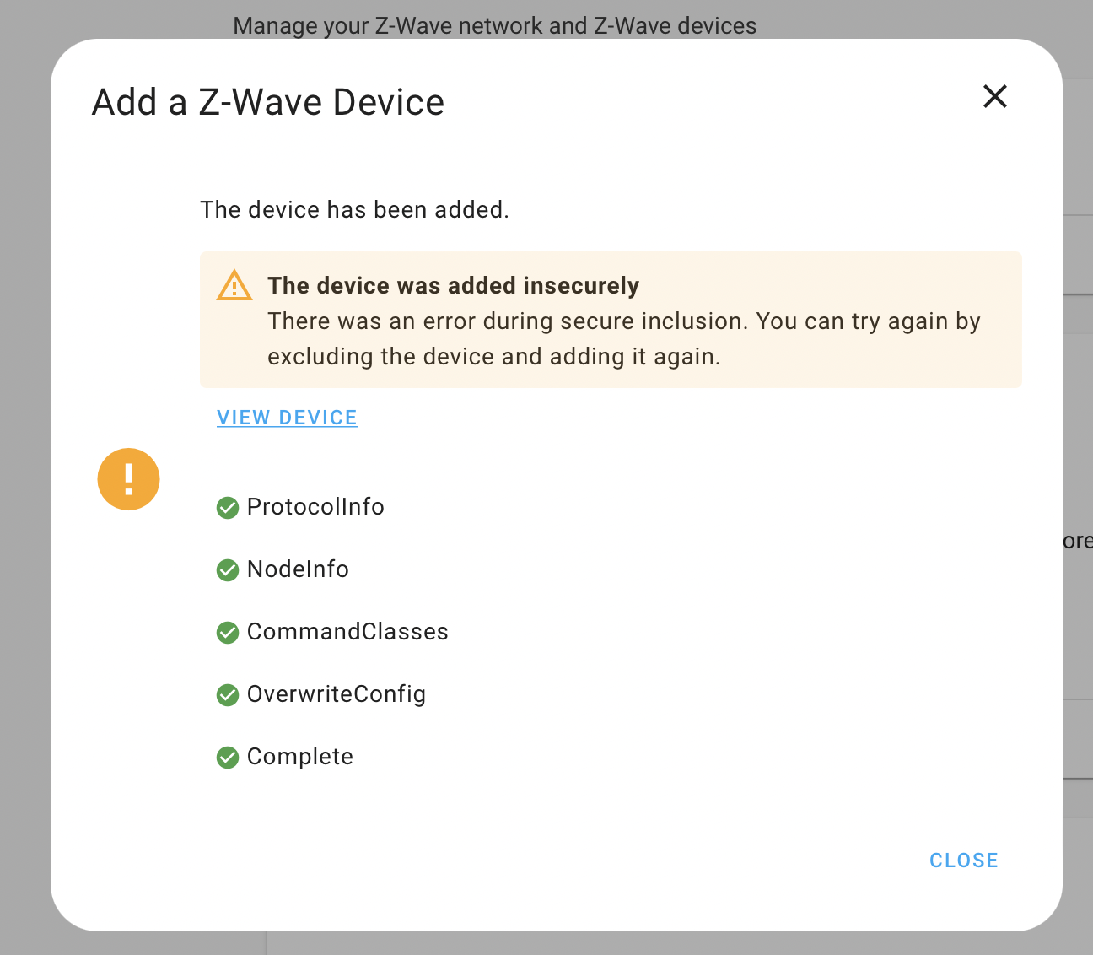Click the green checkmark beside OverwriteConfig

click(228, 694)
